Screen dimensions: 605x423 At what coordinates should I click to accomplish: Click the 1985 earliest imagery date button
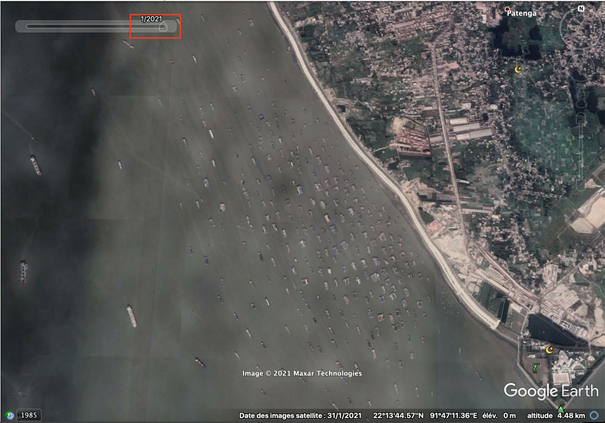point(29,415)
